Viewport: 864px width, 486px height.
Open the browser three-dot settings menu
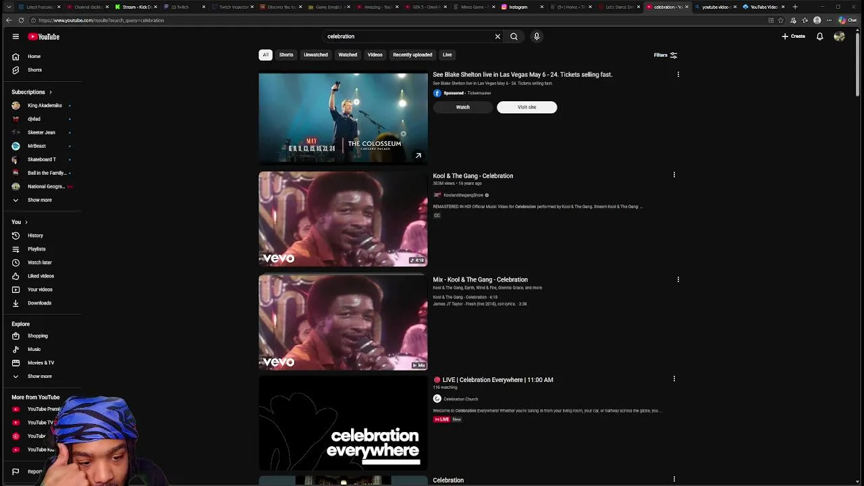[829, 20]
